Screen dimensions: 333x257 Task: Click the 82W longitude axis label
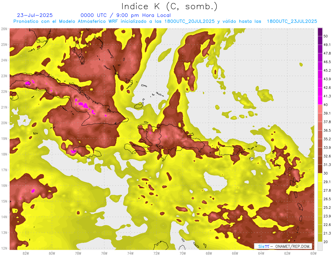[26, 253]
